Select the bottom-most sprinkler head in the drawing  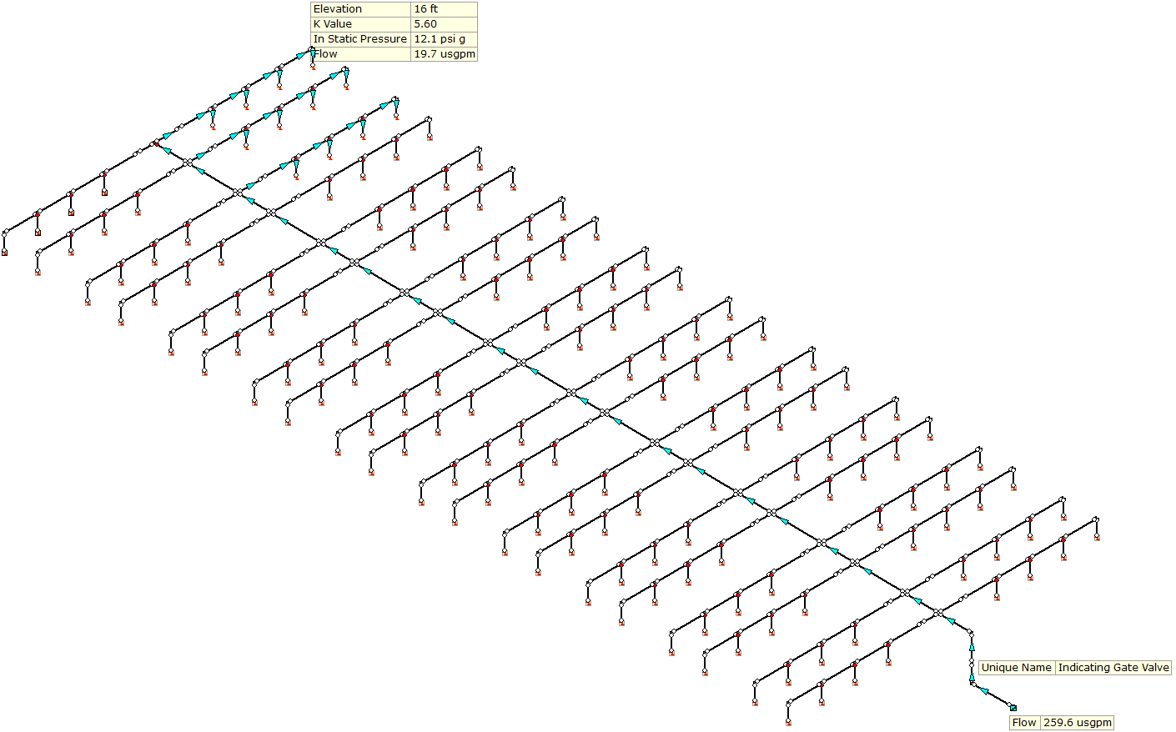pyautogui.click(x=788, y=722)
